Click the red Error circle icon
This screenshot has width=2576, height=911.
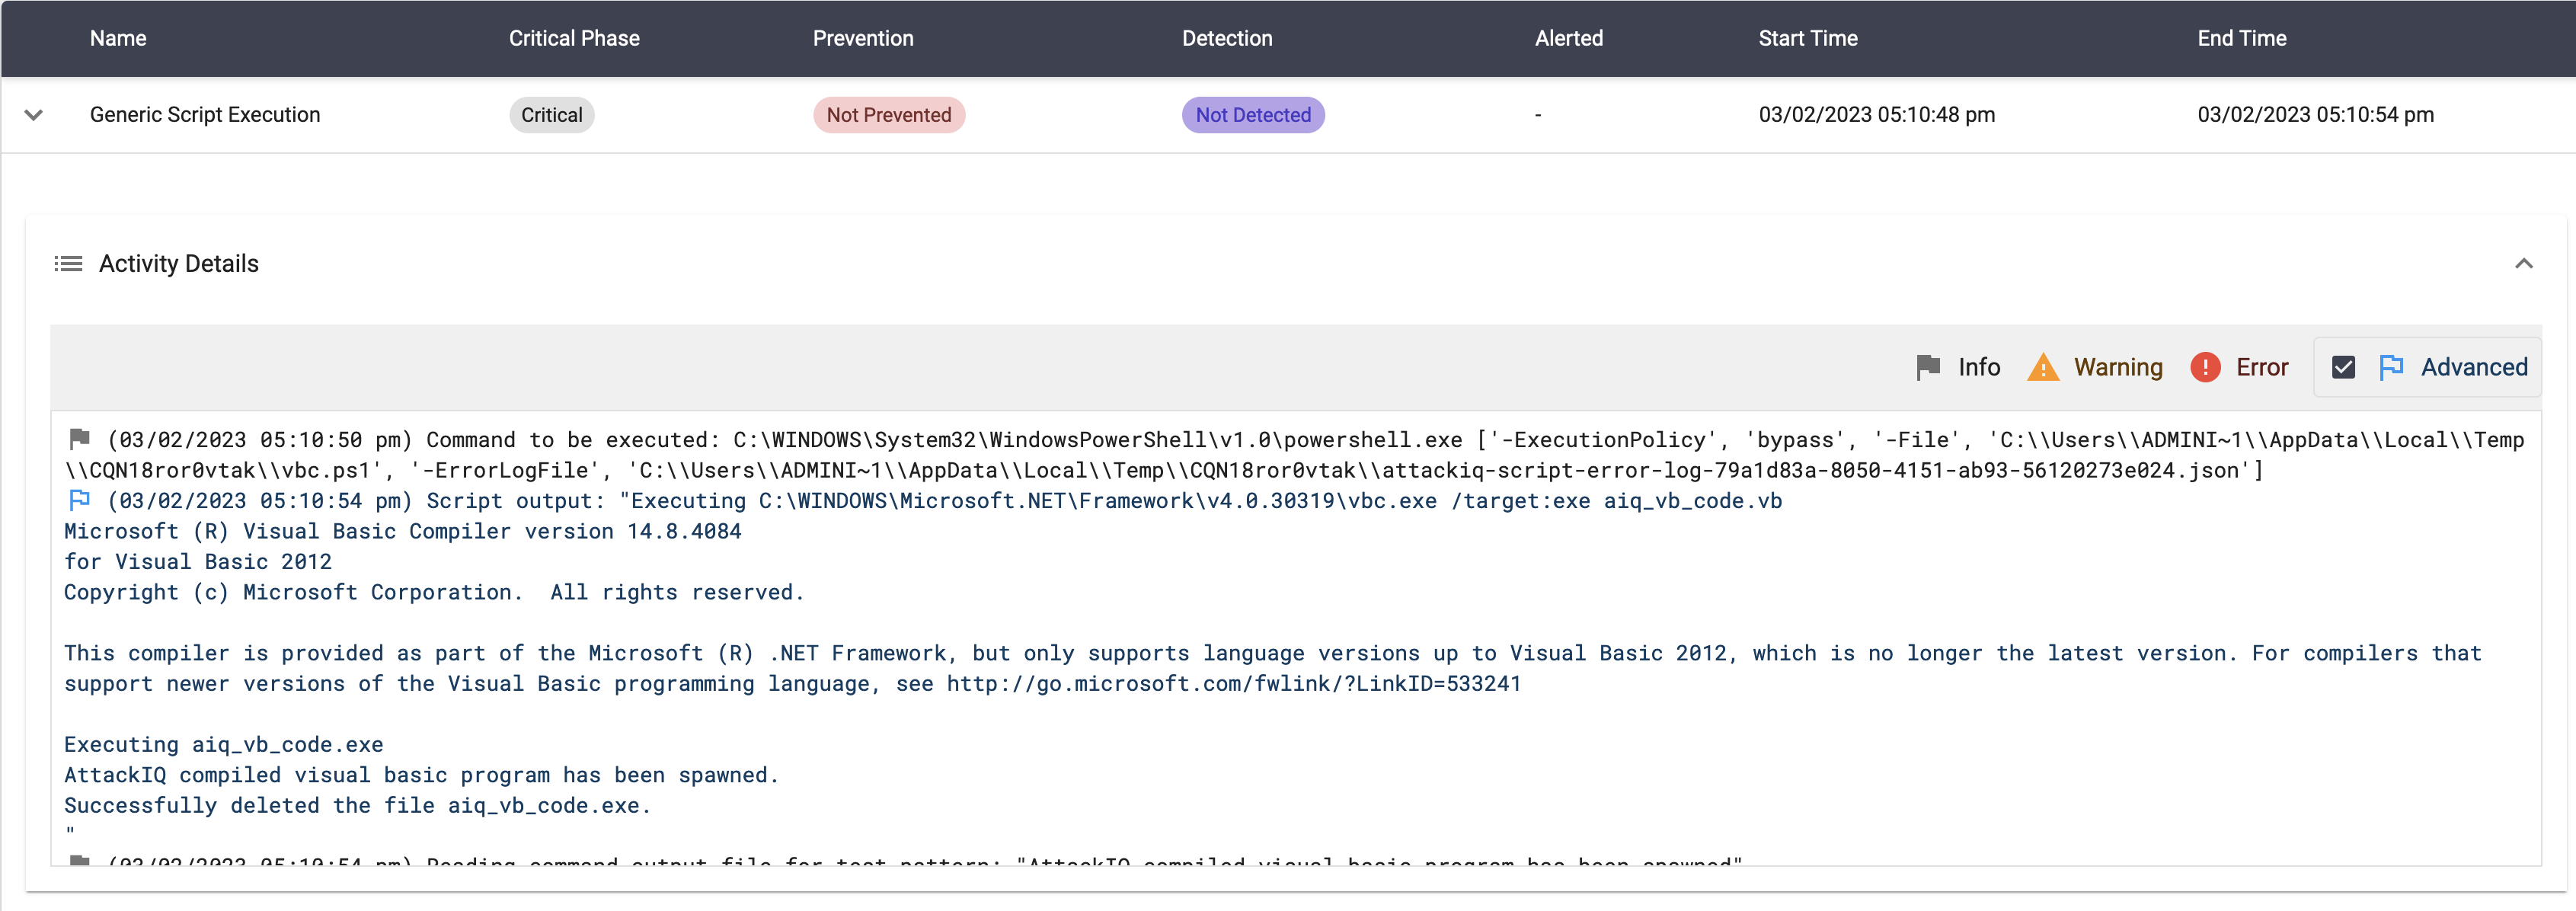(2205, 367)
